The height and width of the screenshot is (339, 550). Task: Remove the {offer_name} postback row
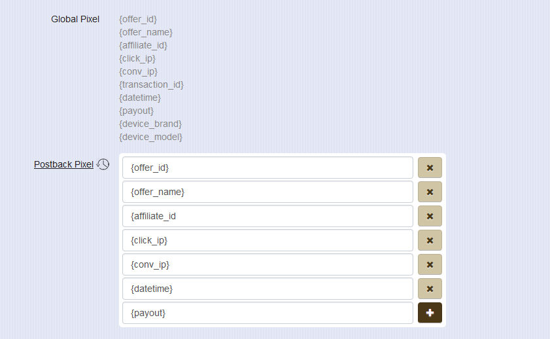coord(430,192)
